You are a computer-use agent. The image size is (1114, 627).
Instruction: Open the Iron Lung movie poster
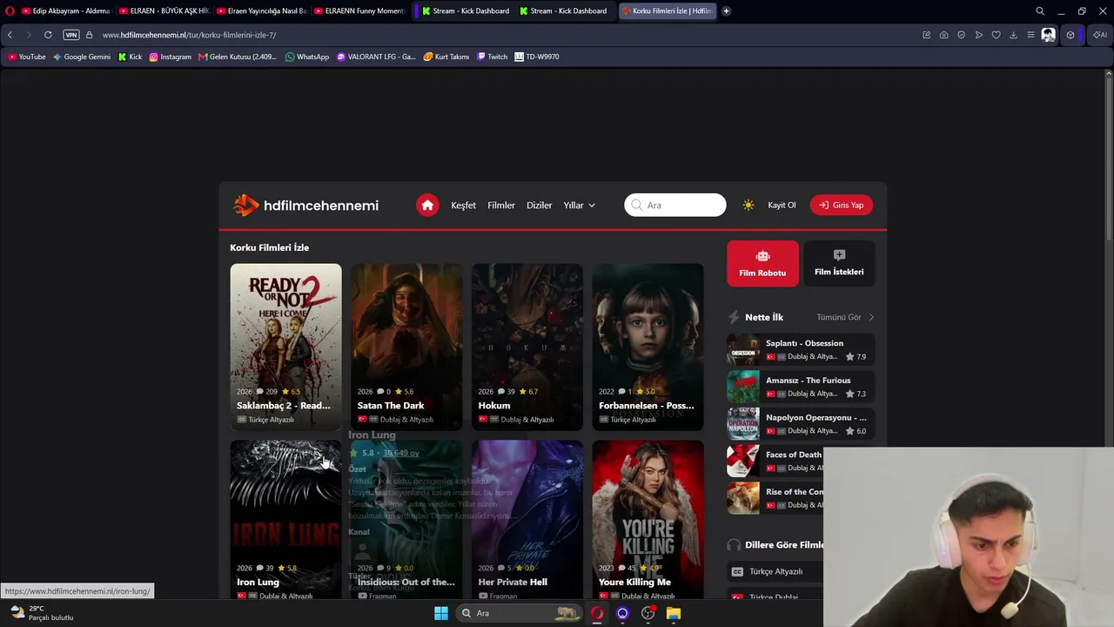click(285, 520)
